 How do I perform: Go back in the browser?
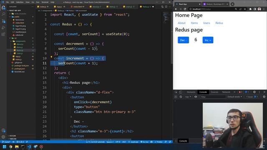(176, 9)
